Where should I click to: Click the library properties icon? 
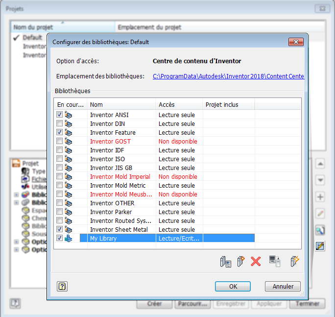point(225,262)
